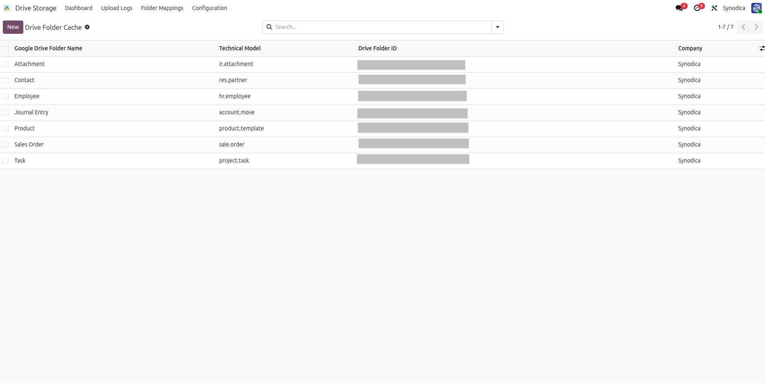Check the Contact row checkbox
The width and height of the screenshot is (765, 383).
click(x=6, y=80)
